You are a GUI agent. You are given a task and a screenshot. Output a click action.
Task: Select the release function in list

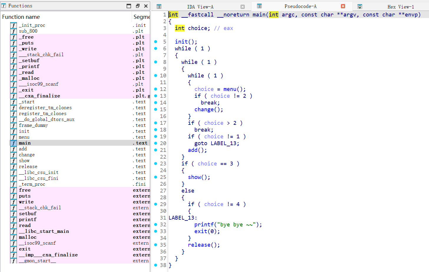(28, 167)
